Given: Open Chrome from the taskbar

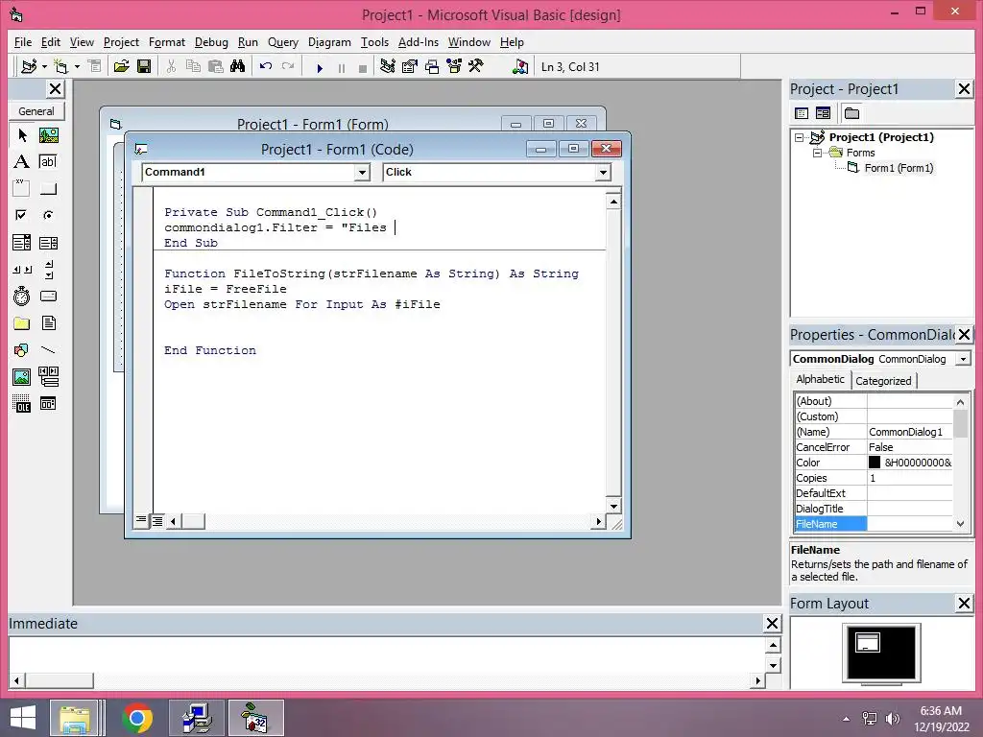Looking at the screenshot, I should (x=137, y=718).
